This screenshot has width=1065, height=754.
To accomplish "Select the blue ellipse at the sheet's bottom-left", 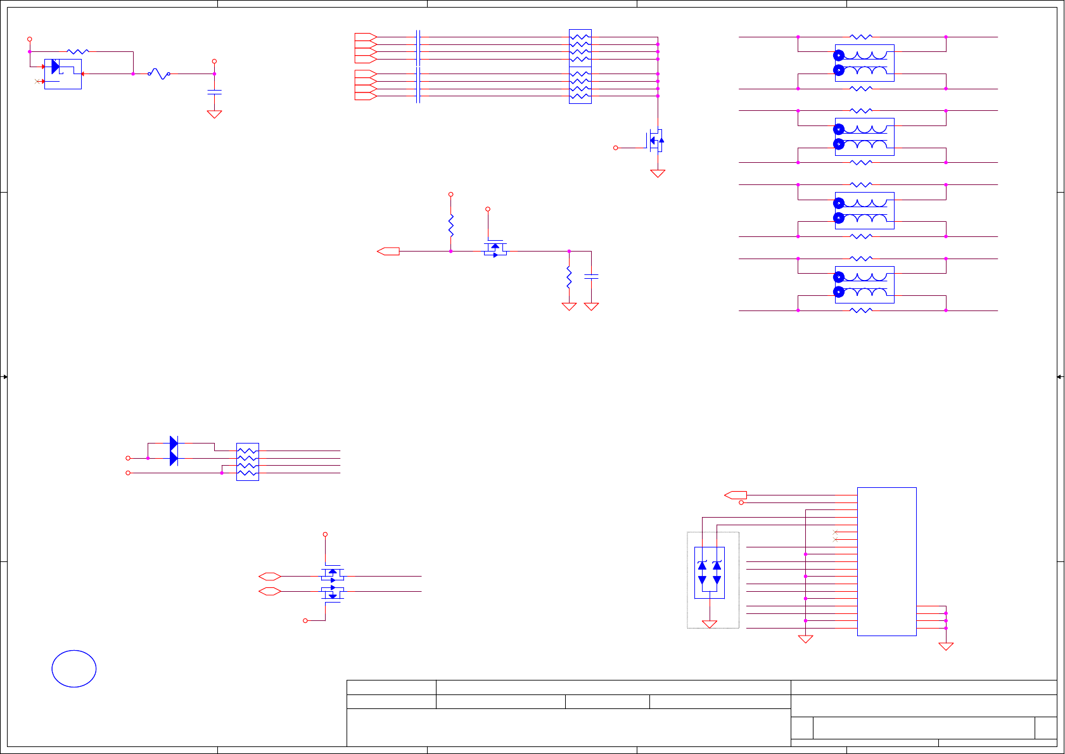I will 74,668.
